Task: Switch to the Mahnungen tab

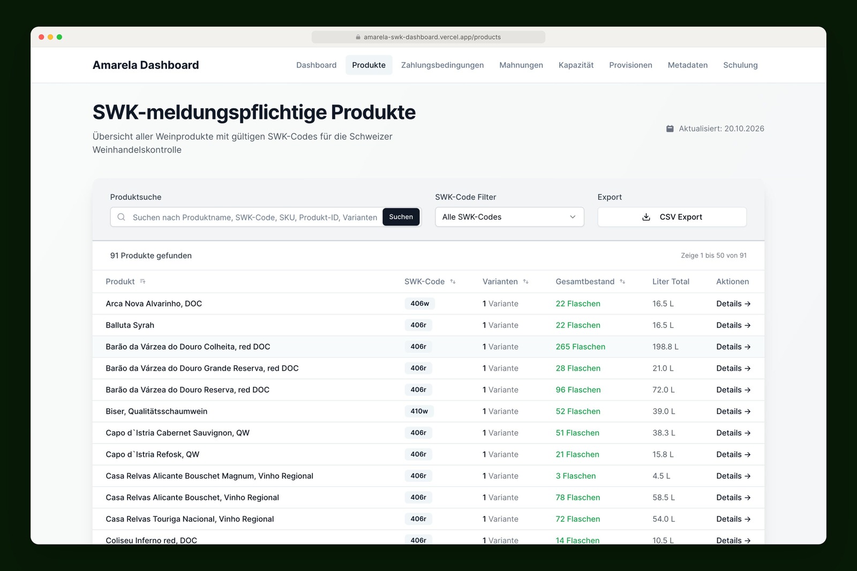Action: point(521,65)
